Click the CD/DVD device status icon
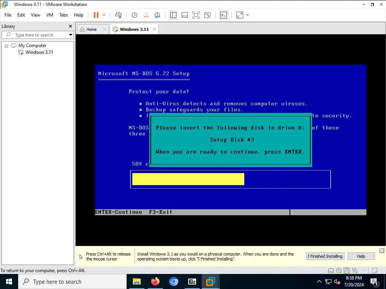 tap(339, 271)
